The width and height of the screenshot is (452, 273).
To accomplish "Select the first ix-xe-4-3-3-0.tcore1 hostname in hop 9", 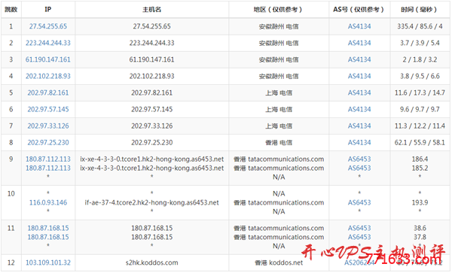I will pyautogui.click(x=151, y=159).
